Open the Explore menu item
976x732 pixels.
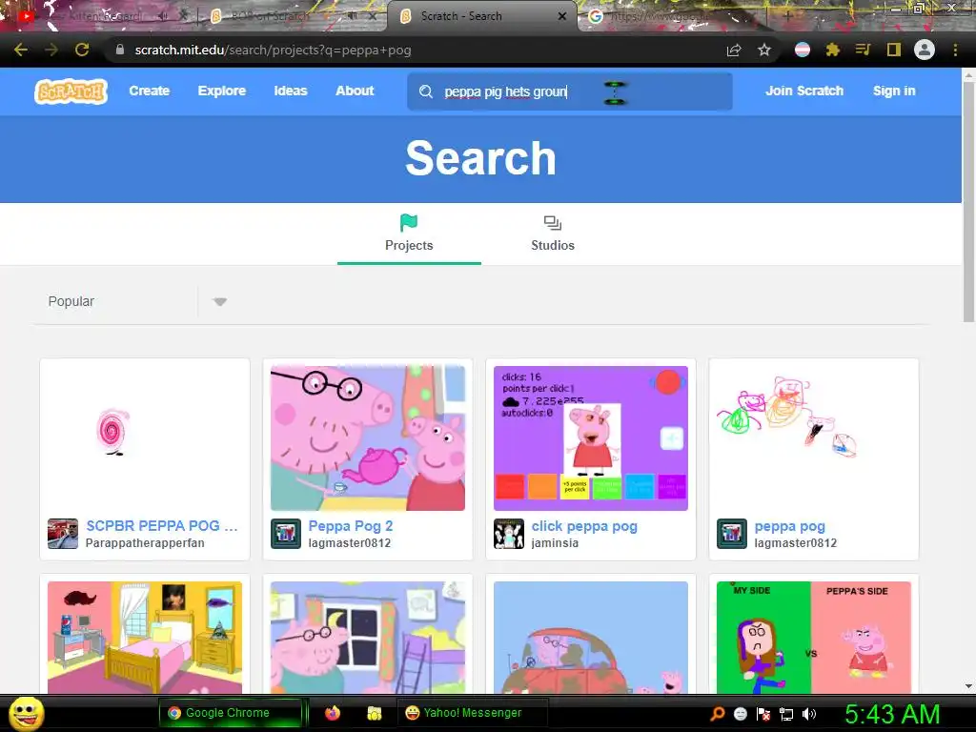[221, 91]
